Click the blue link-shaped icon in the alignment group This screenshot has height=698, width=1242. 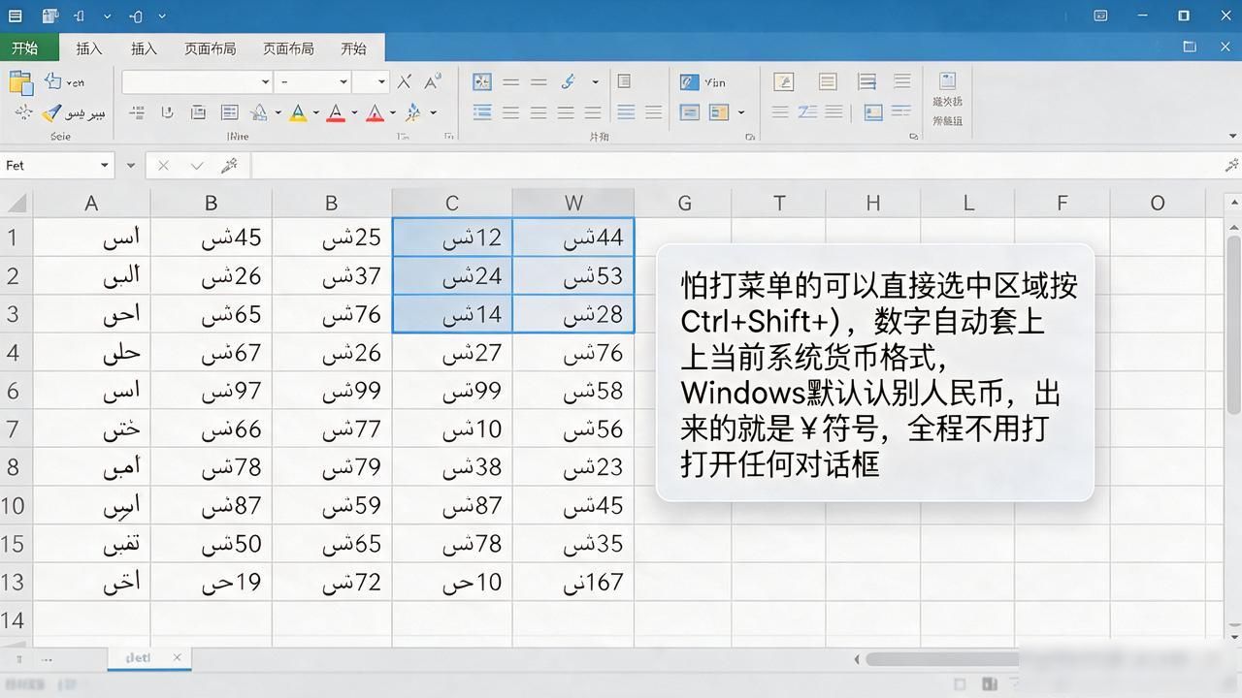tap(569, 81)
